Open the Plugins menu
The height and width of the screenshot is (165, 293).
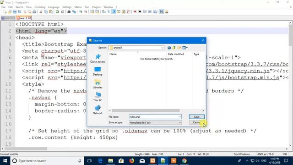tap(96, 7)
